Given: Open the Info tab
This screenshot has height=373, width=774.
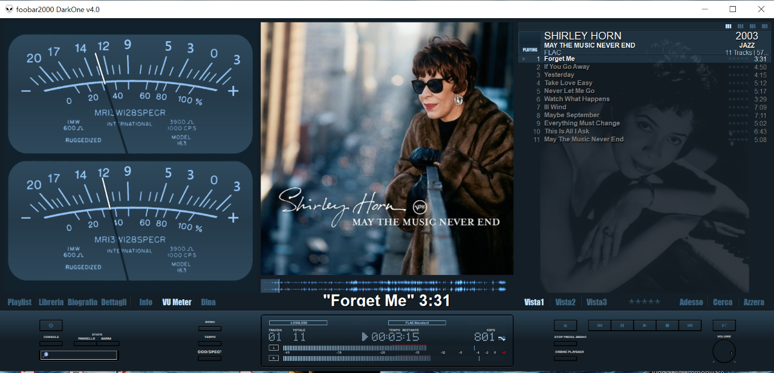Looking at the screenshot, I should click(146, 302).
